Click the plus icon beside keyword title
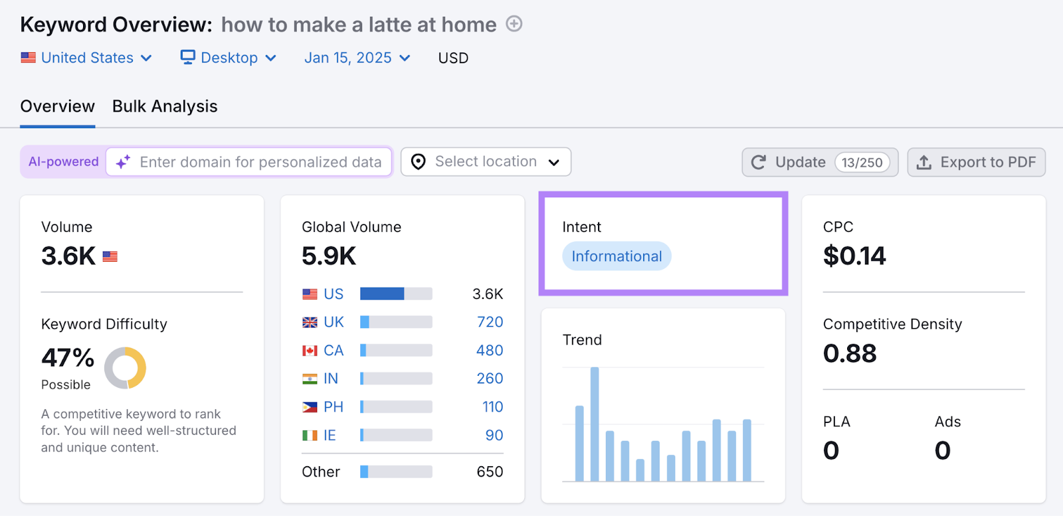The height and width of the screenshot is (516, 1063). (514, 24)
